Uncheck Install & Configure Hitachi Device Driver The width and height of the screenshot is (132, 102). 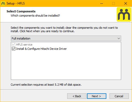tap(13, 49)
